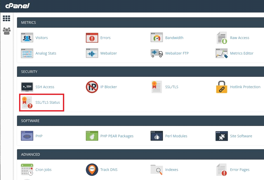Click the Hotlink Protection padlock icon

coord(221,87)
